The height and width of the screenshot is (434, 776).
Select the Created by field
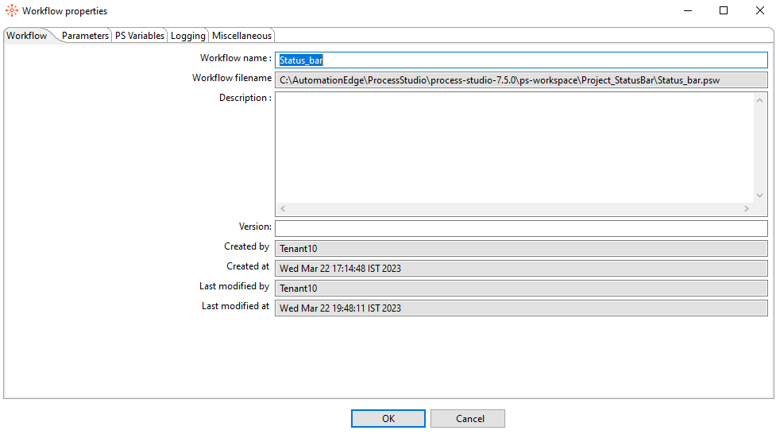(x=521, y=249)
